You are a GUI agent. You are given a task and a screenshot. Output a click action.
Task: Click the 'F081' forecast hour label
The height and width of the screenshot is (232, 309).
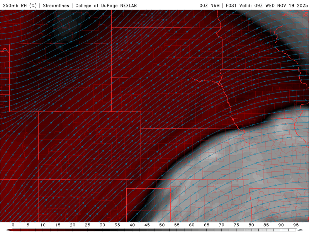point(231,5)
